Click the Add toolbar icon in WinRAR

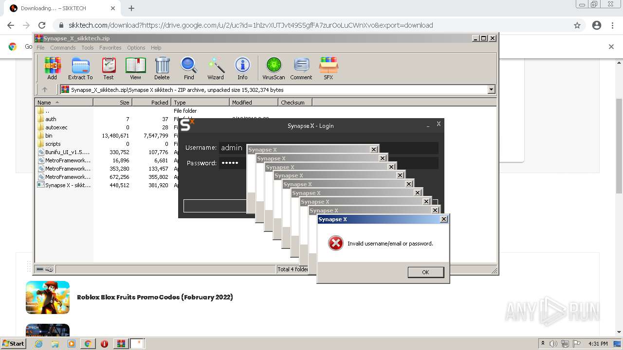[52, 68]
